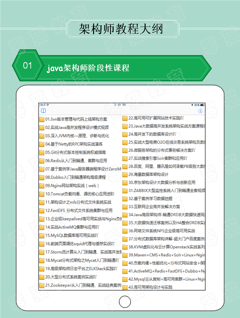Select text 39.Maven+CMS+Redis+Solr+Linux
The image size is (240, 318).
pos(167,255)
